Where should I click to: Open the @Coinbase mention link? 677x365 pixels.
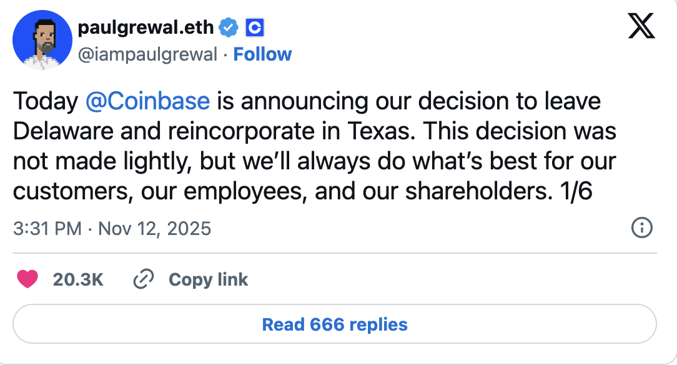tap(147, 101)
